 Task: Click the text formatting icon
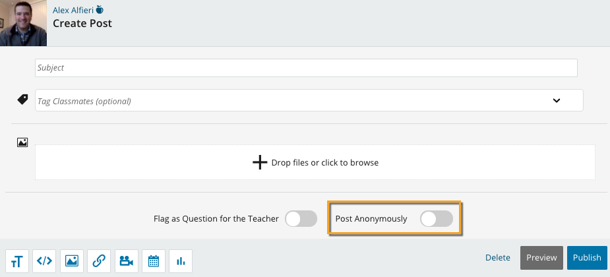pos(17,261)
